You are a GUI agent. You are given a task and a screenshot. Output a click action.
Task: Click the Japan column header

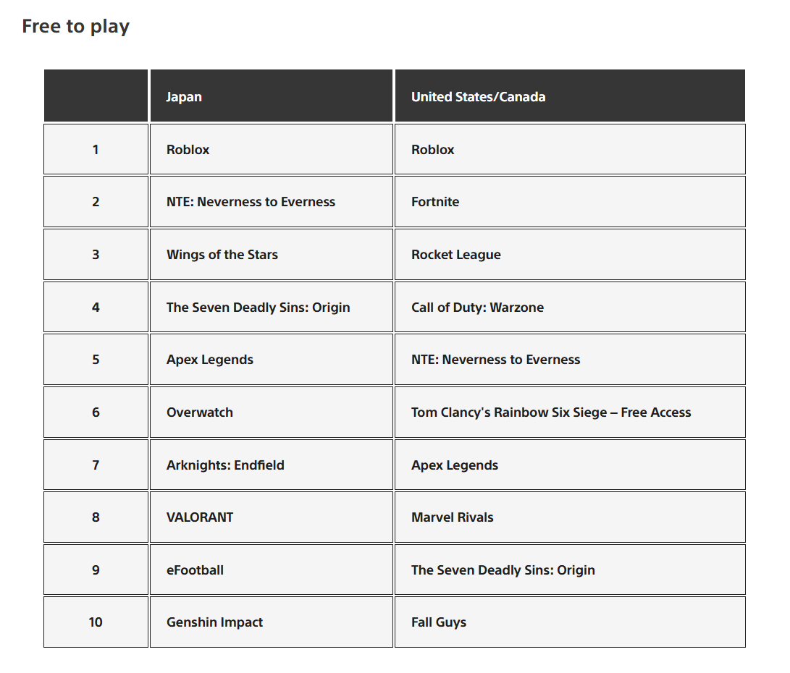point(271,96)
